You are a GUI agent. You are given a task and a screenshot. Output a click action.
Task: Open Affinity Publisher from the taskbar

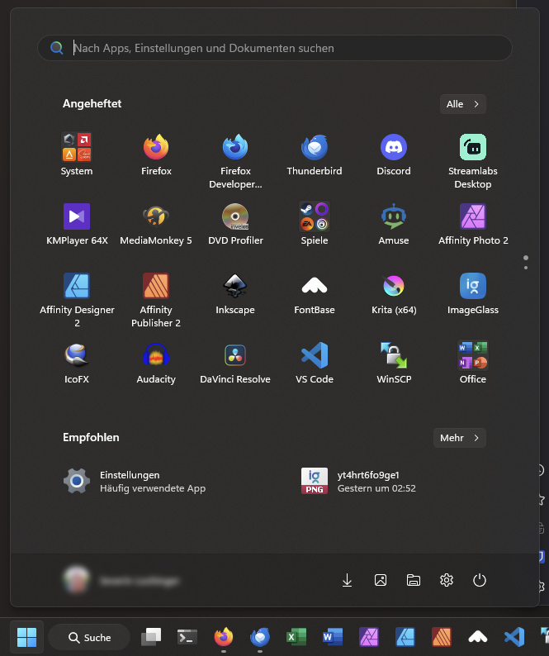point(442,637)
